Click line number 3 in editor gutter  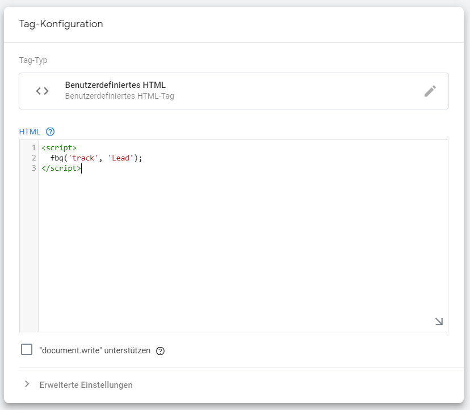coord(34,168)
